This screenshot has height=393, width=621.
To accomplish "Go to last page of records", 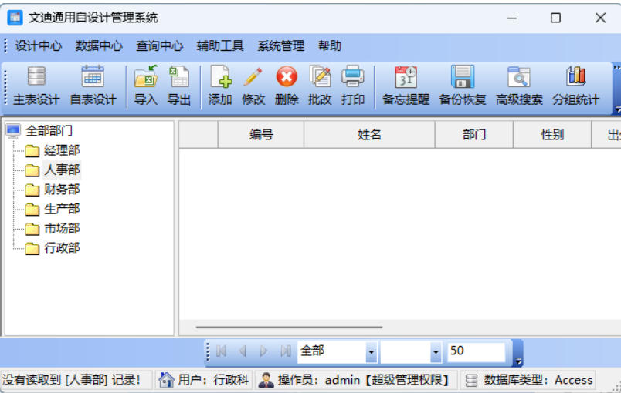I will point(286,351).
